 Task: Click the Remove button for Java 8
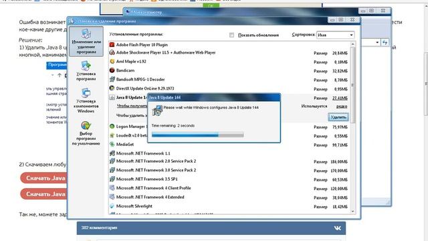[x=338, y=117]
